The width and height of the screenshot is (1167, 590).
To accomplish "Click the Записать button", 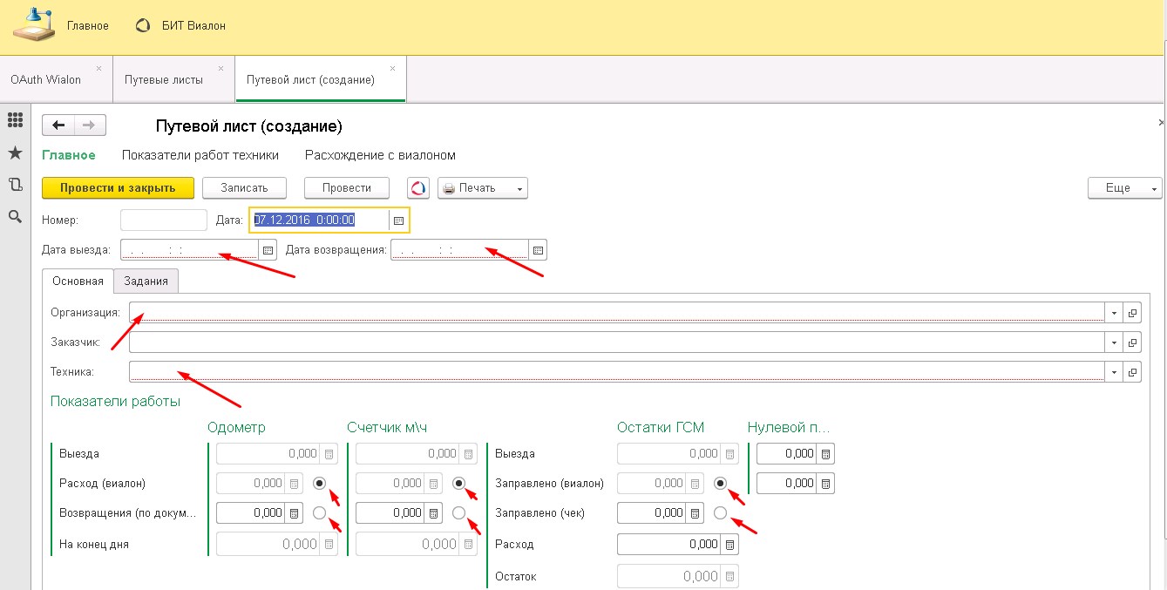I will click(x=246, y=188).
